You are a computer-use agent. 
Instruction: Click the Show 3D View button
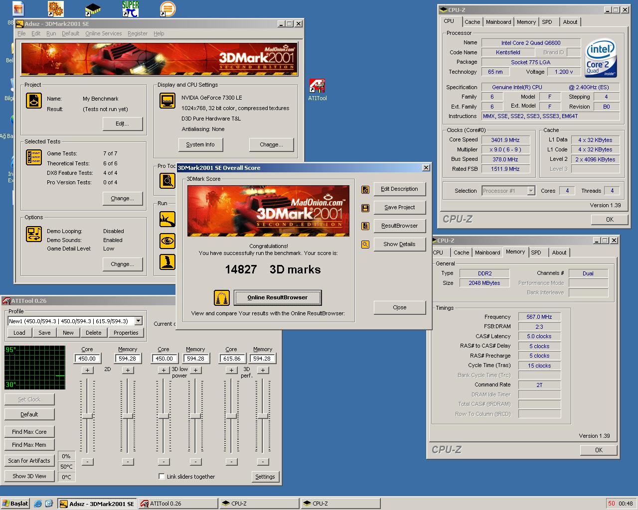pyautogui.click(x=29, y=476)
